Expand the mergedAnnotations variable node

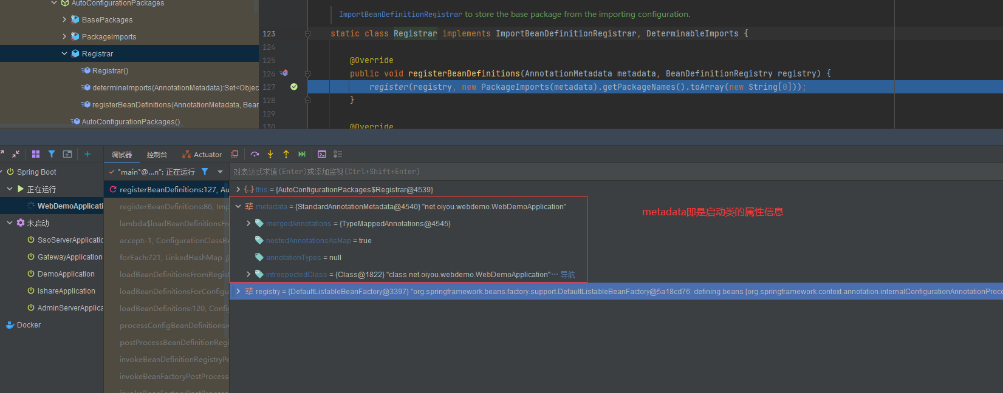click(248, 224)
